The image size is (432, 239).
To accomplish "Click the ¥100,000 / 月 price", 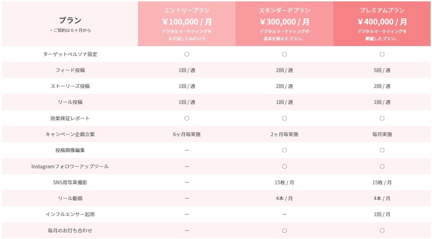I will [x=187, y=22].
